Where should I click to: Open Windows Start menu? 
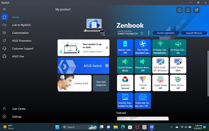click(x=57, y=127)
